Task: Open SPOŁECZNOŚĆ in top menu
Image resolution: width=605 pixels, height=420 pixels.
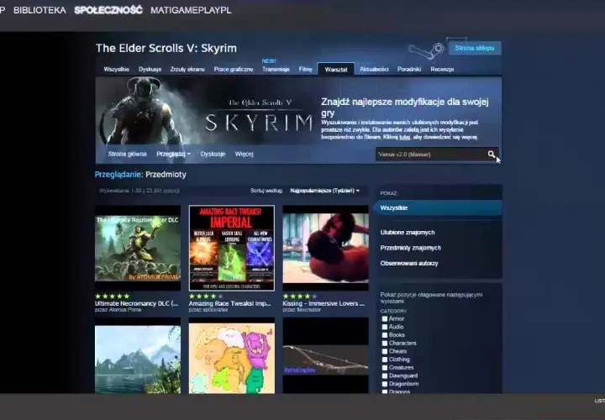Action: click(108, 10)
